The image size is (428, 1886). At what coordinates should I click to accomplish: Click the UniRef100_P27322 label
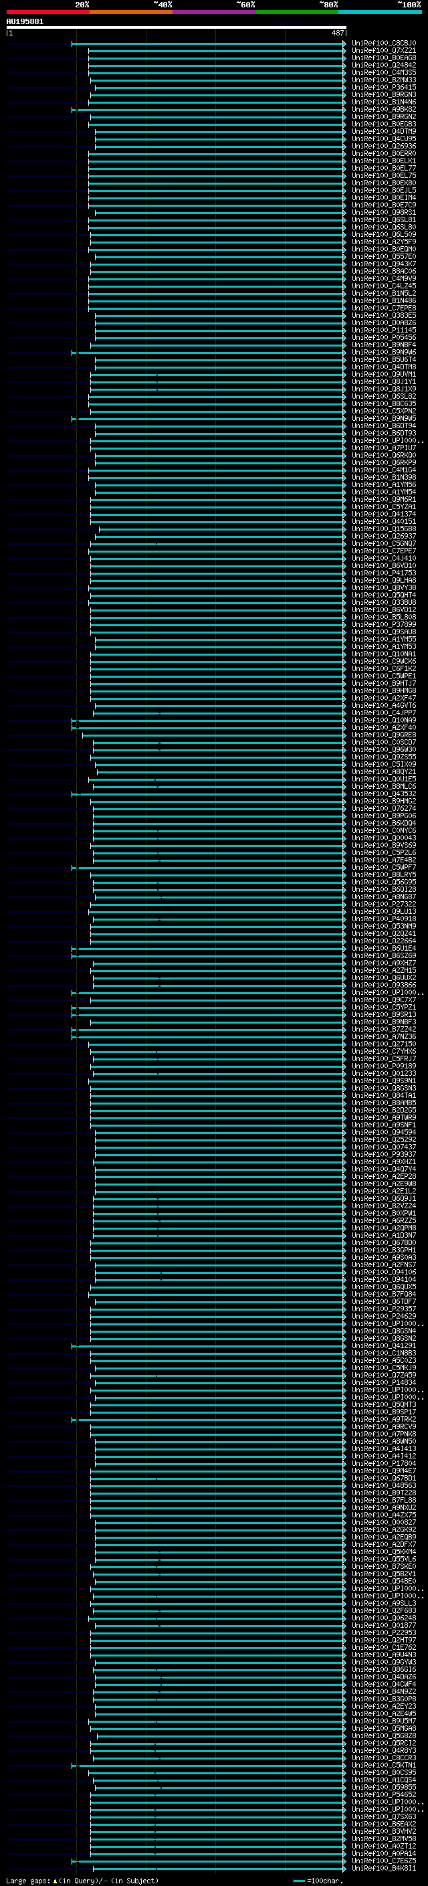(x=383, y=905)
